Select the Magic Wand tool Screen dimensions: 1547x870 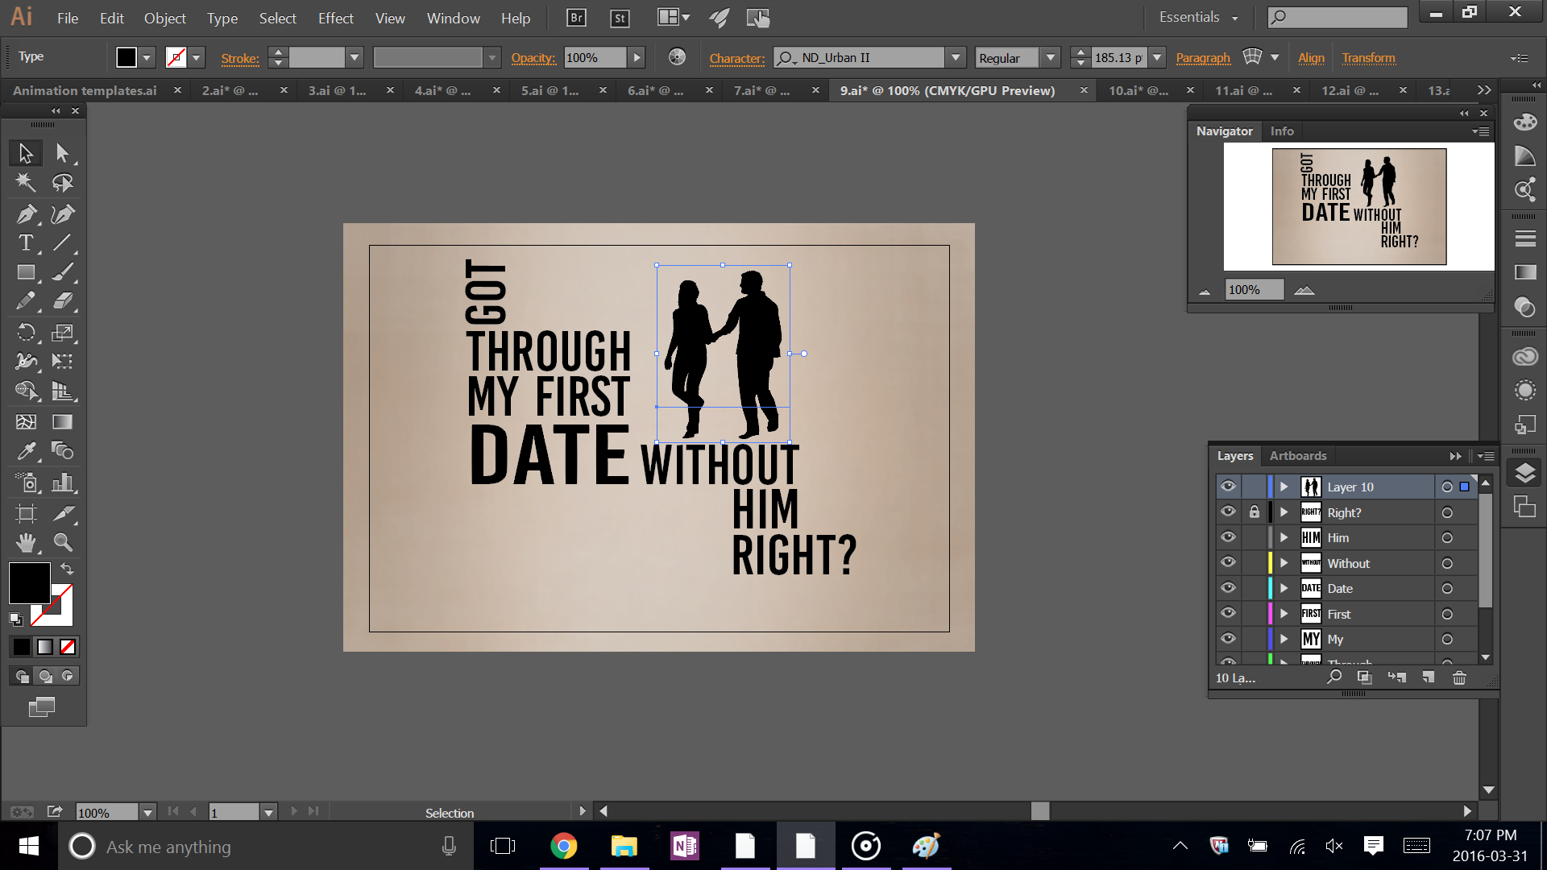pyautogui.click(x=26, y=183)
